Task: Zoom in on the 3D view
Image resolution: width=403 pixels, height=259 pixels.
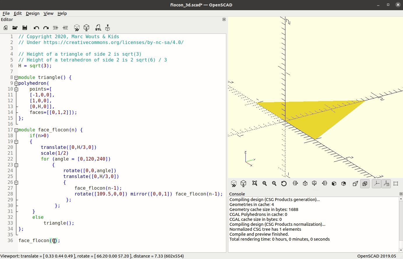Action: pyautogui.click(x=265, y=184)
